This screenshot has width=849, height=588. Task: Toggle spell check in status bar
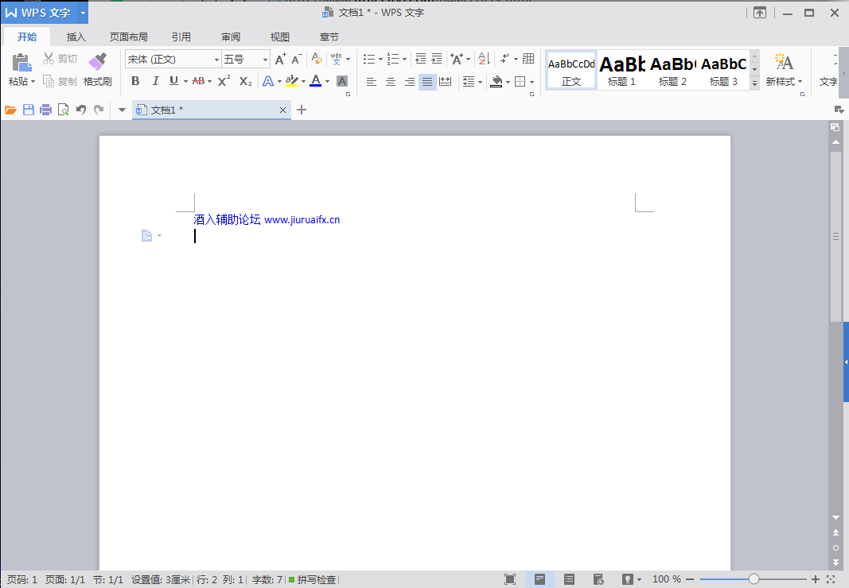[312, 580]
